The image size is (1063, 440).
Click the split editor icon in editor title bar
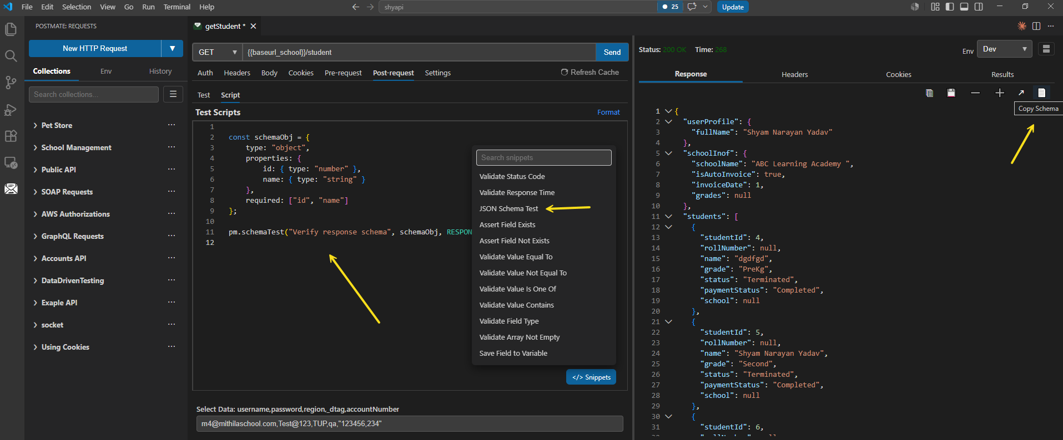(x=1036, y=26)
